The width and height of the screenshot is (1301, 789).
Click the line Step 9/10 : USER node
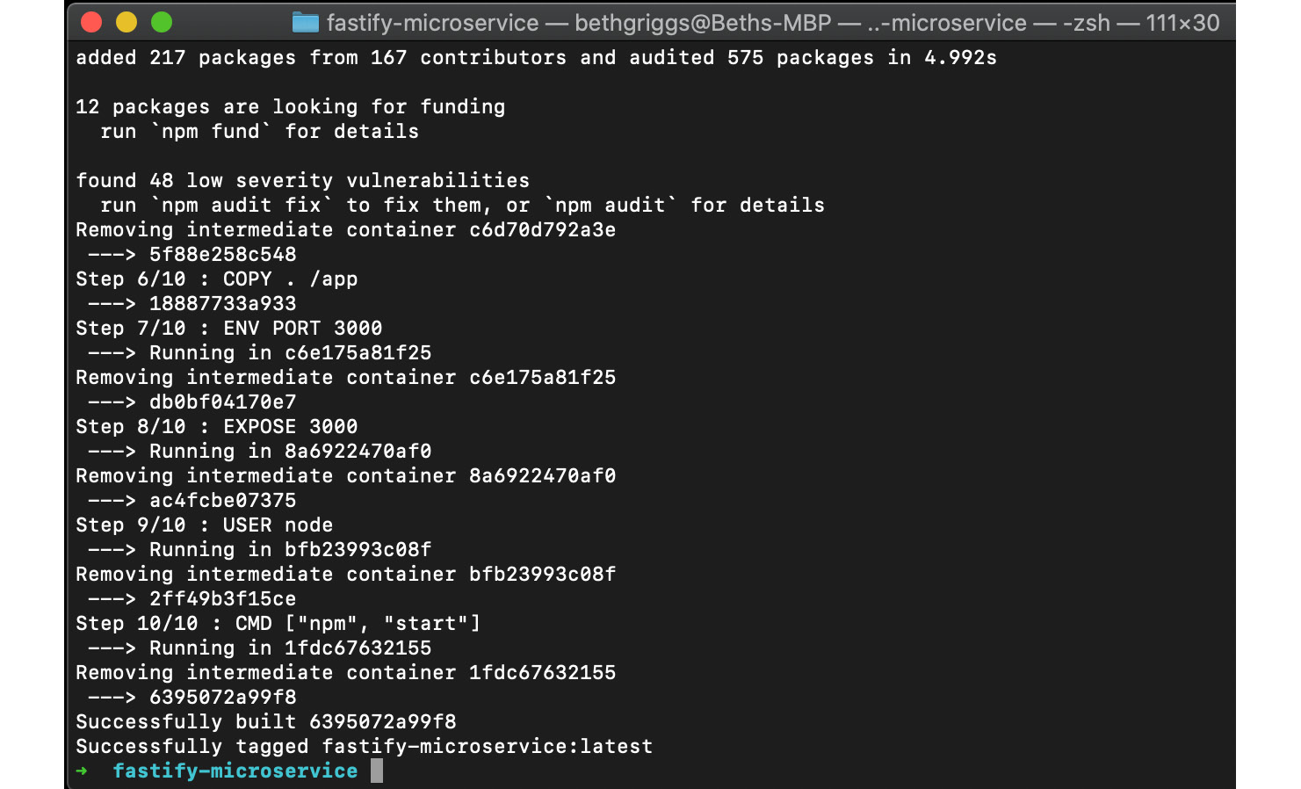click(x=204, y=525)
